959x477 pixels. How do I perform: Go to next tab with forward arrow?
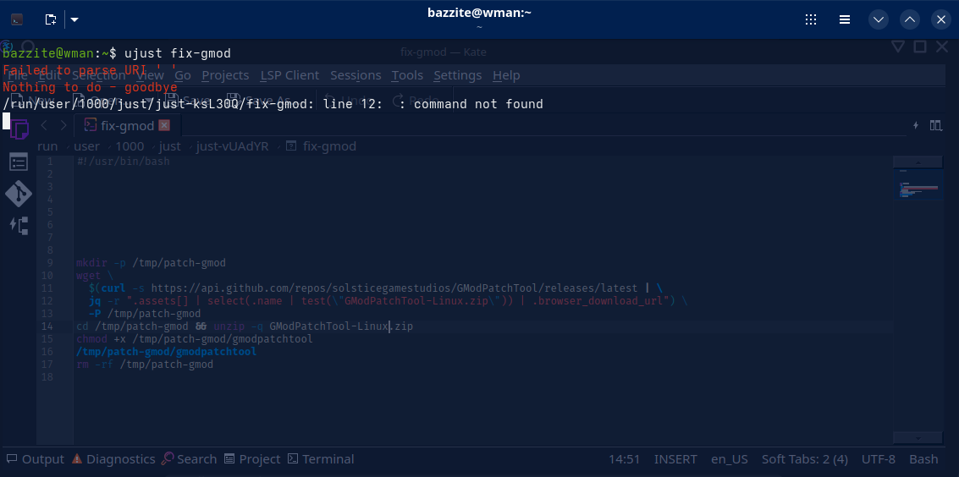63,125
